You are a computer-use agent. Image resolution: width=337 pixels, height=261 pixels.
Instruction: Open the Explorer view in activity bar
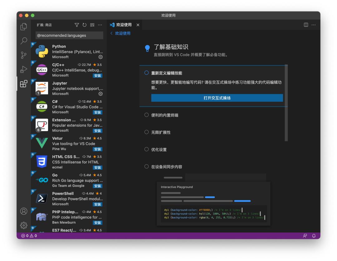click(x=24, y=27)
